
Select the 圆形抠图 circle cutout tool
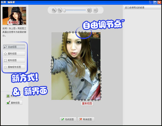click(14, 54)
